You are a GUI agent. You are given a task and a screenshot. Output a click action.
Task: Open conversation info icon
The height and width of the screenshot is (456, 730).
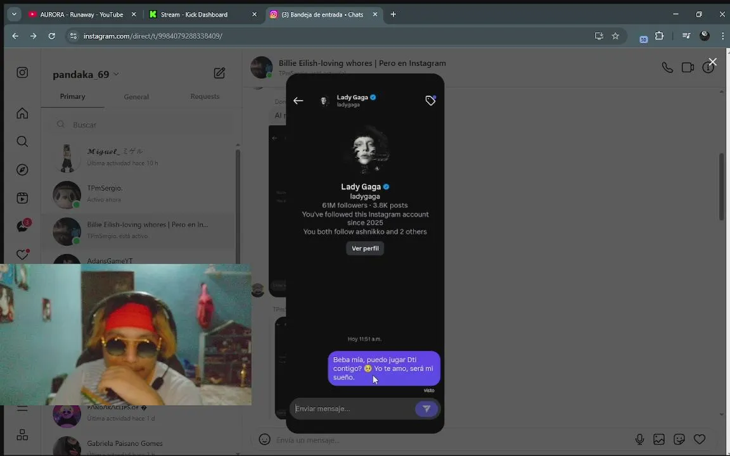click(708, 68)
